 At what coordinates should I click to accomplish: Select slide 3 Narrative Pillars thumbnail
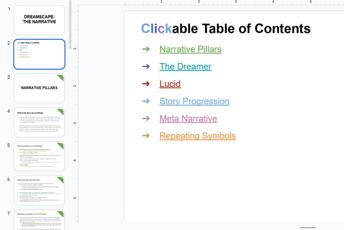click(x=39, y=88)
